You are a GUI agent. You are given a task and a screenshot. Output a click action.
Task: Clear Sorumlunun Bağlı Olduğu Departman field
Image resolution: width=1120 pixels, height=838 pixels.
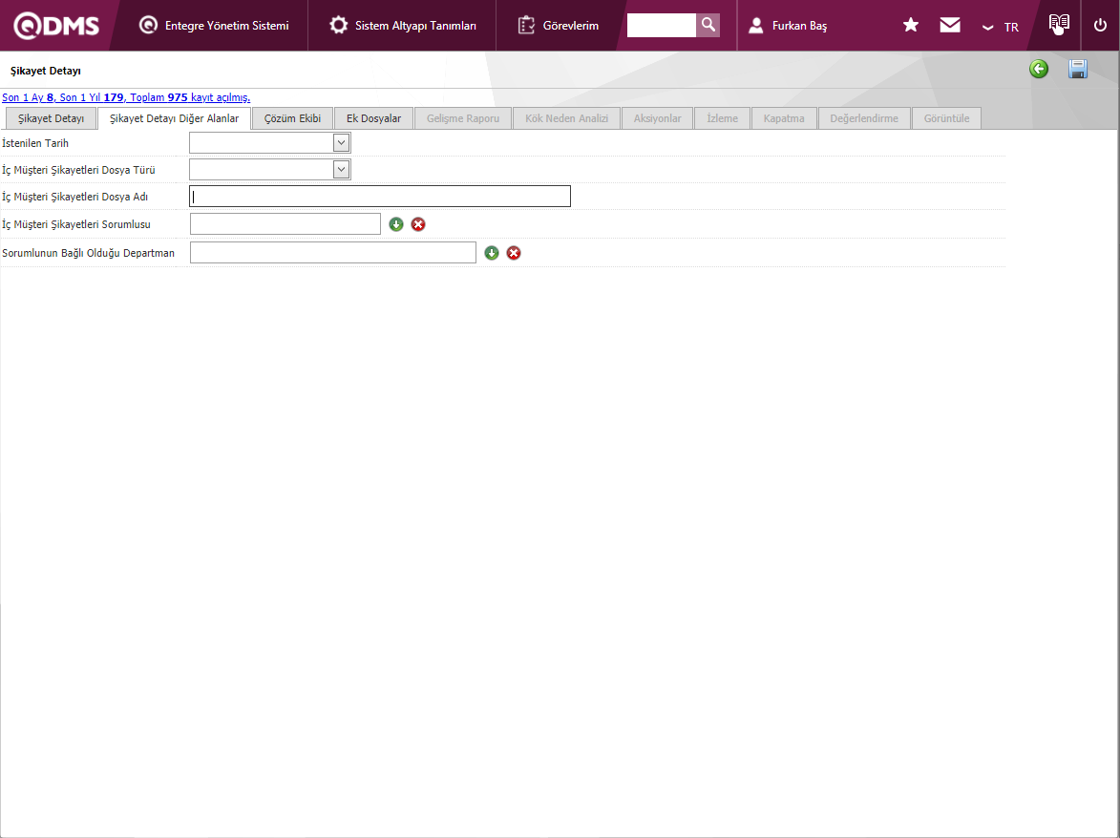point(514,253)
